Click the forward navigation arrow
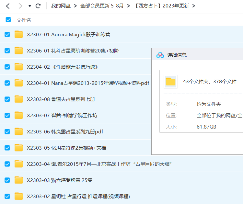Screen dimensions: 243x204 point(20,6)
